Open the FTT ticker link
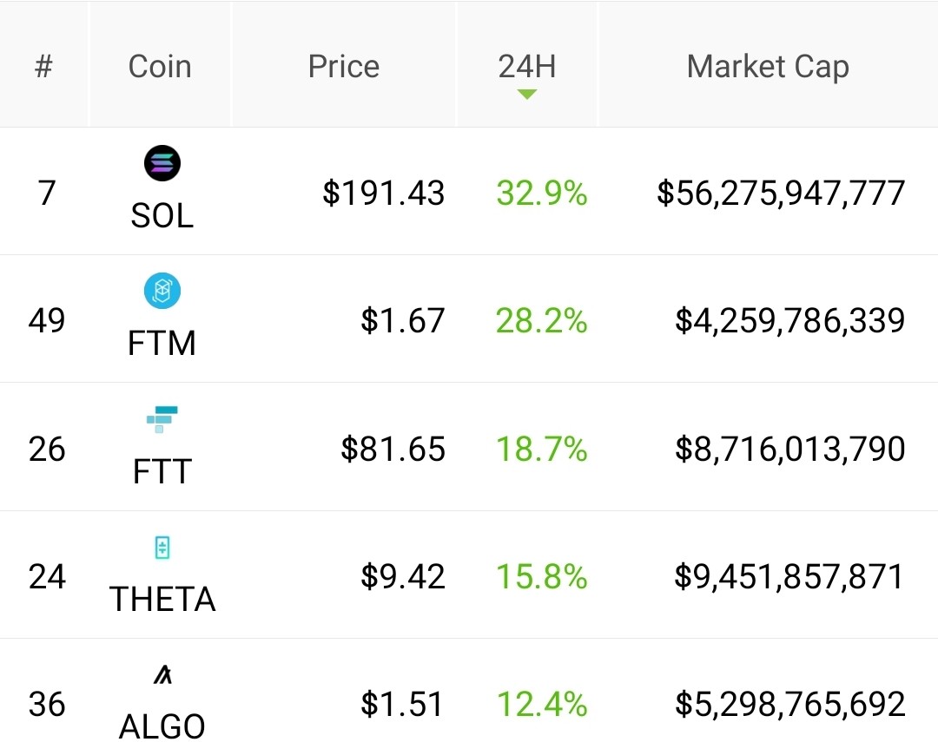 click(162, 471)
